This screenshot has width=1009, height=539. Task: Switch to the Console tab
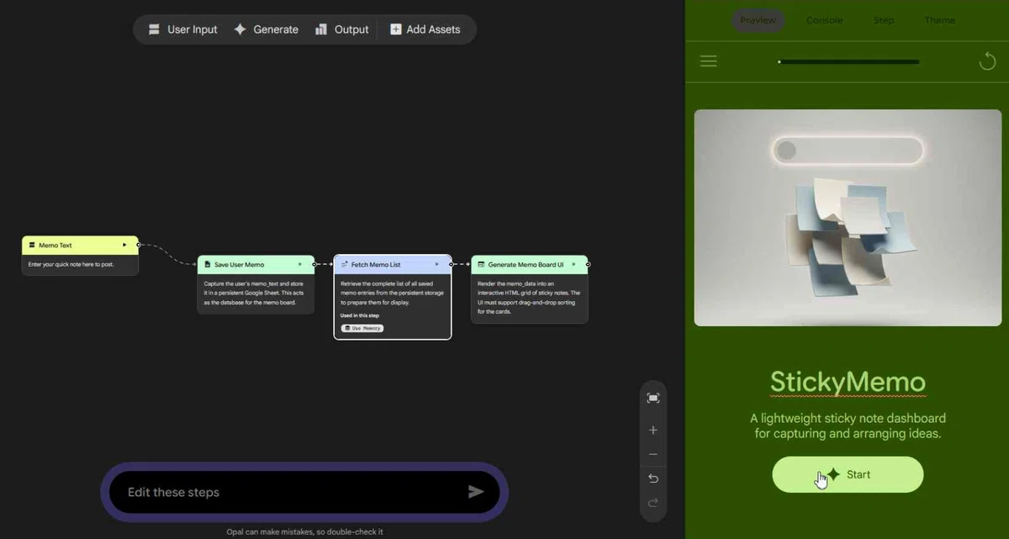click(x=824, y=20)
